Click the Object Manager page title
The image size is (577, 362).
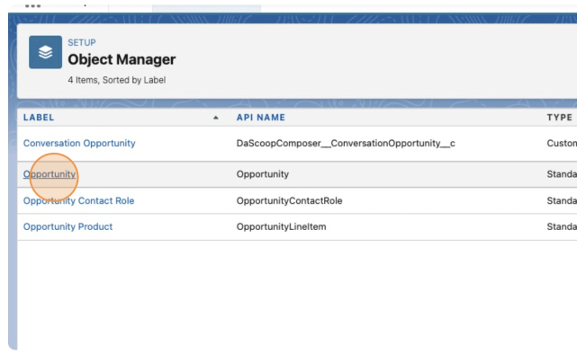122,59
